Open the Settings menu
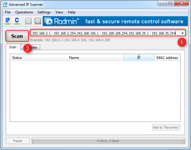Viewport: 191px width, 150px height. (44, 12)
